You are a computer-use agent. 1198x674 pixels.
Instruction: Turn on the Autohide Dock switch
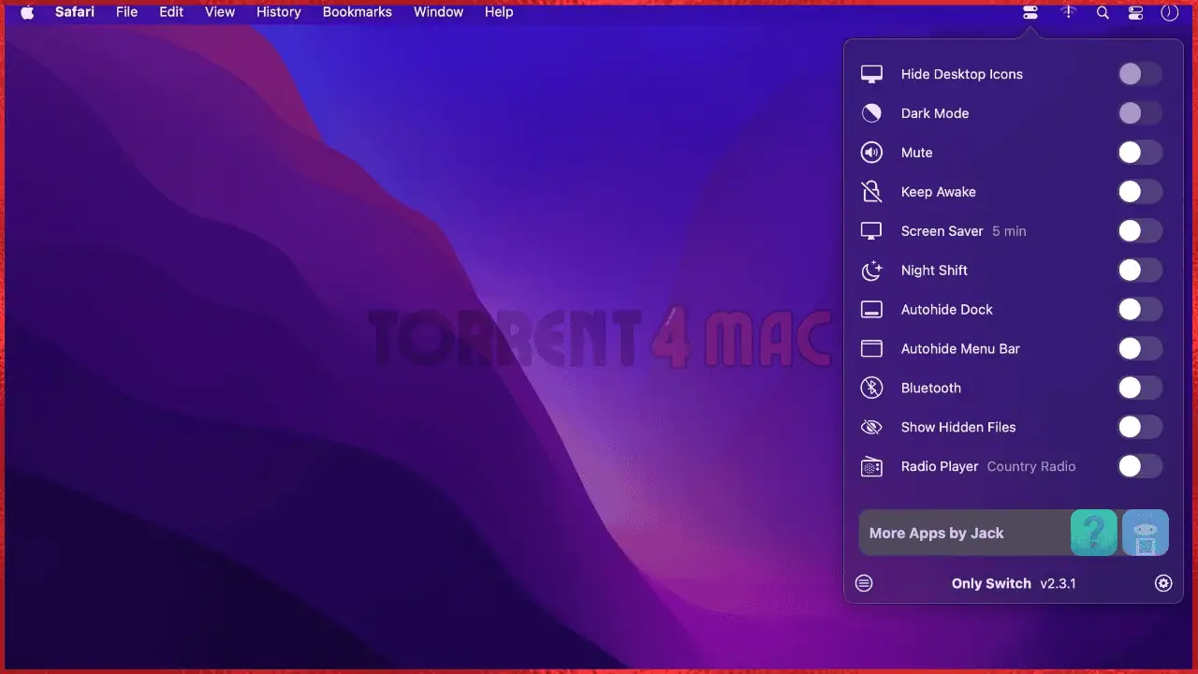click(1140, 309)
